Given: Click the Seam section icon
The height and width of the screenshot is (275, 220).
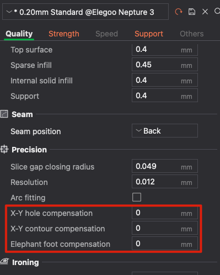Looking at the screenshot, I should point(4,114).
